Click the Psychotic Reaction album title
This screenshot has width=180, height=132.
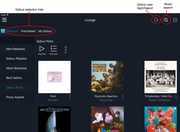106,96
